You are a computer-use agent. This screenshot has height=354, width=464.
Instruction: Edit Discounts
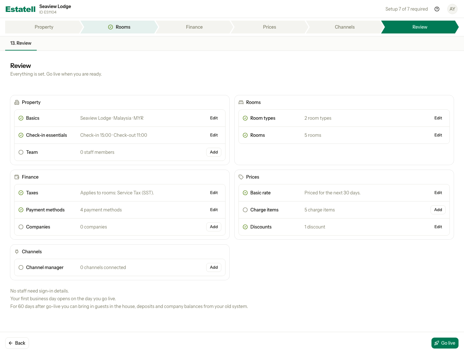(438, 227)
